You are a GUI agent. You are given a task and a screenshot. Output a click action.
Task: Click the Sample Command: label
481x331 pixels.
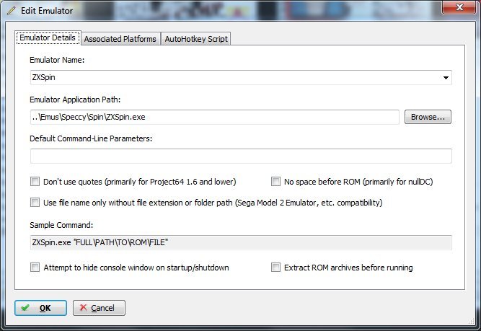(x=61, y=225)
